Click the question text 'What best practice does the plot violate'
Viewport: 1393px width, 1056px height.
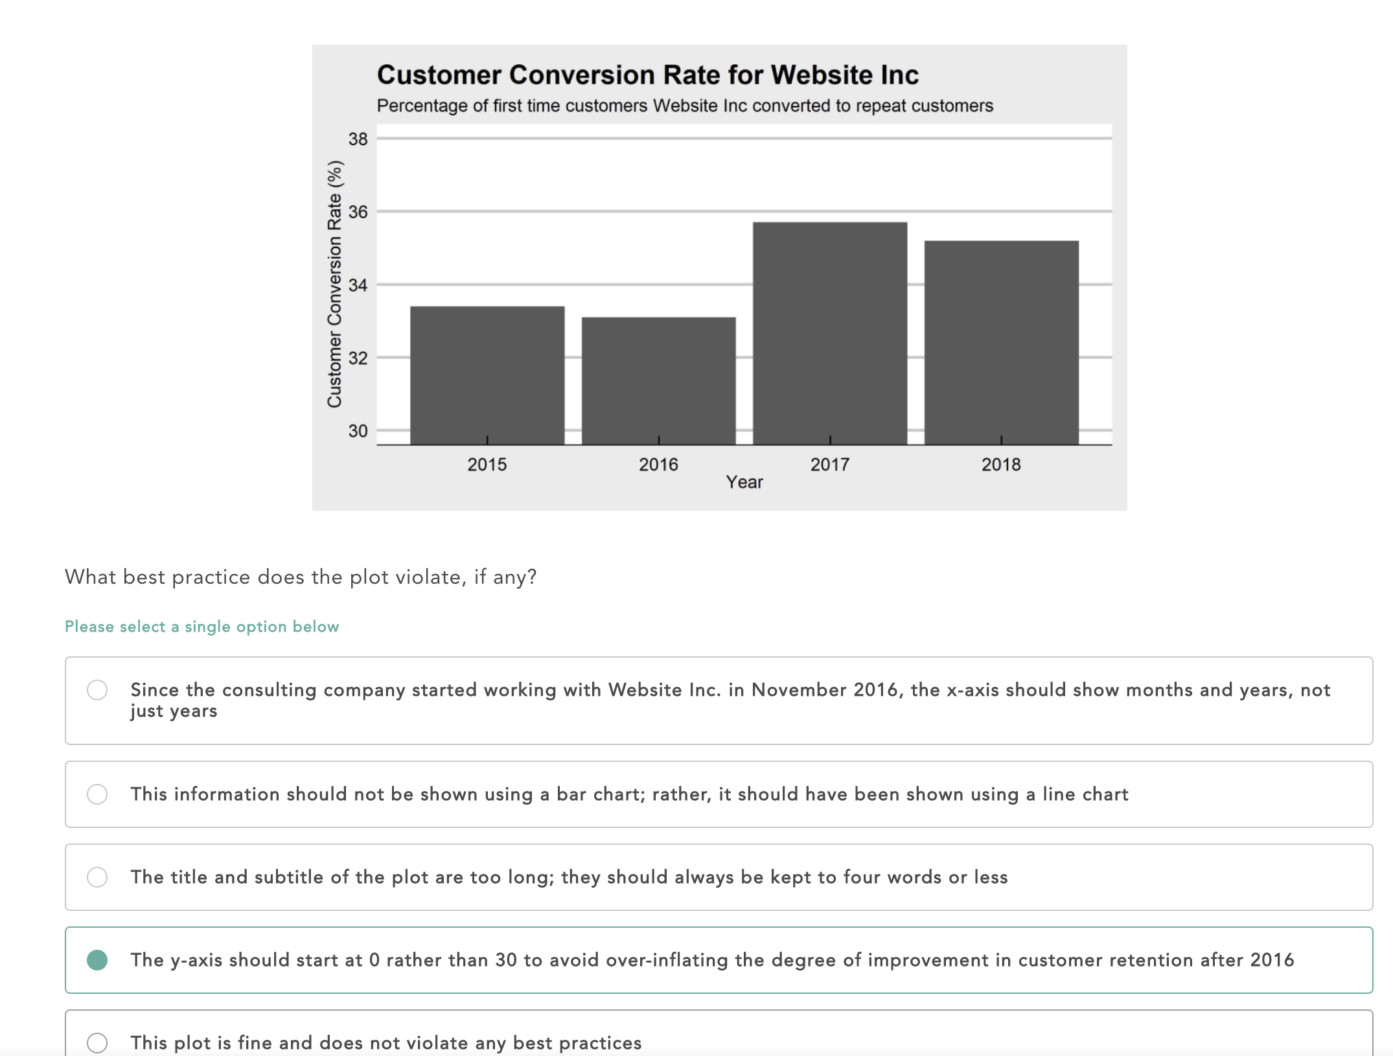tap(301, 577)
